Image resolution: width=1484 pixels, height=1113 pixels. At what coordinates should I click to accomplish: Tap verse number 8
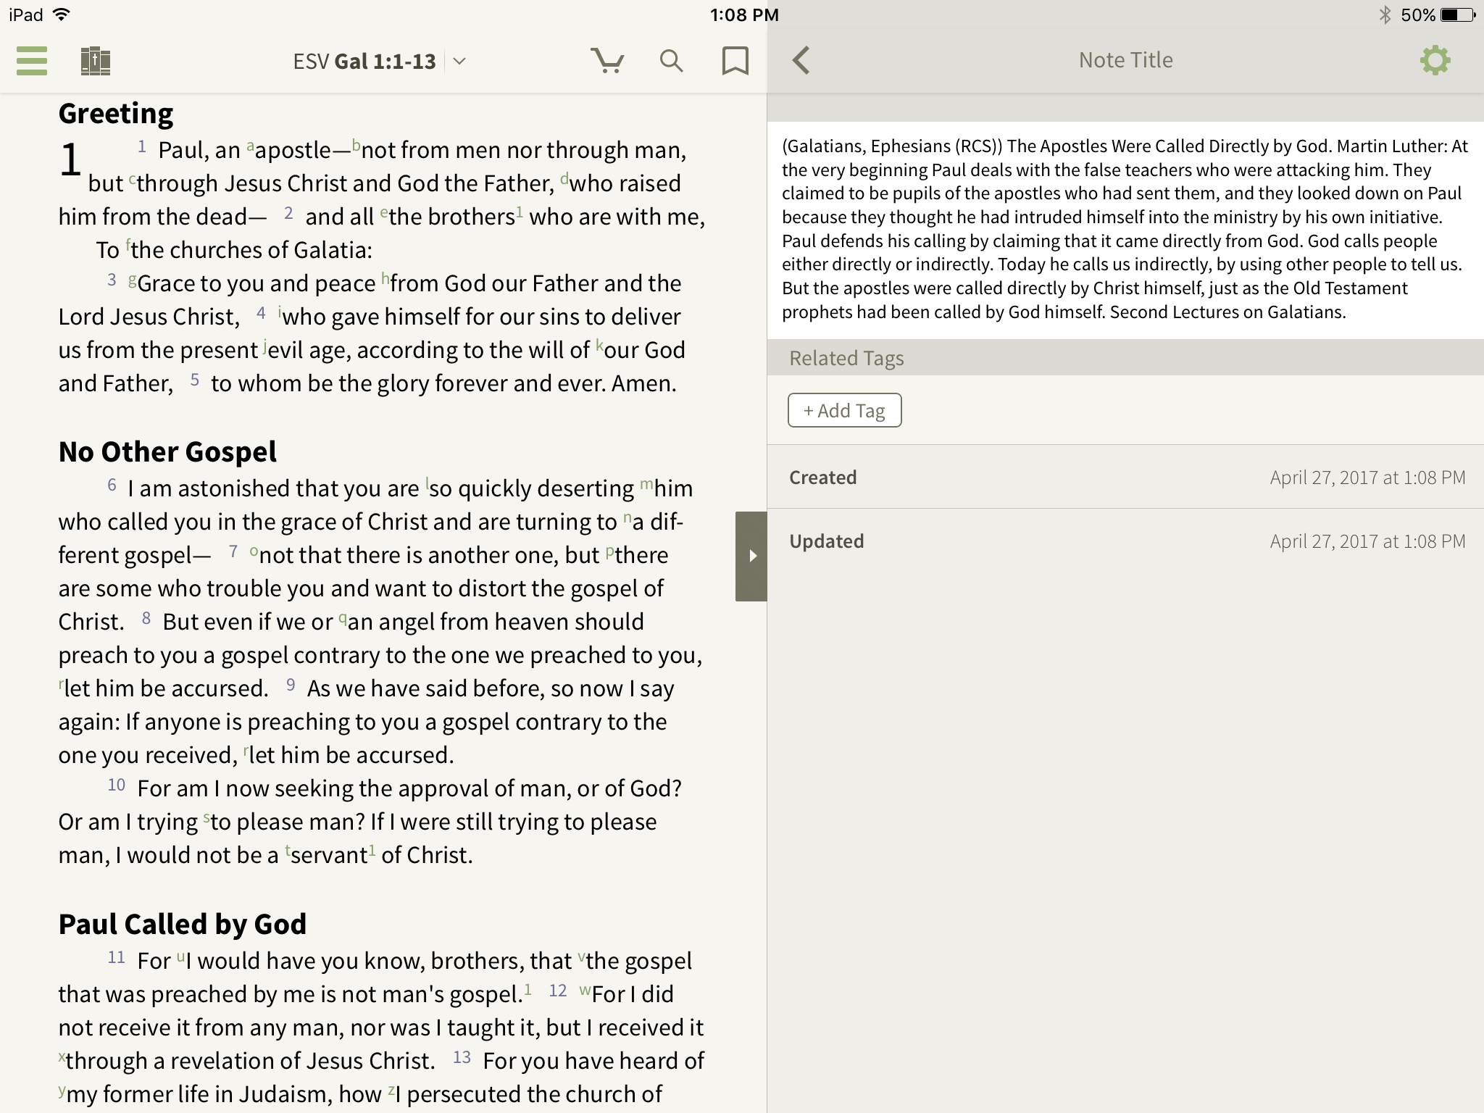tap(146, 618)
